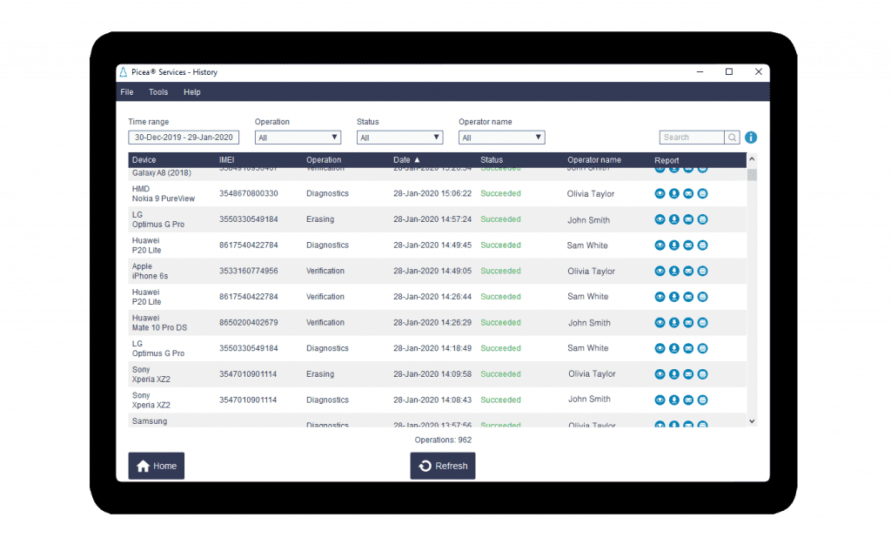The width and height of the screenshot is (891, 551).
Task: Minimize the Picea Services History window
Action: pyautogui.click(x=700, y=72)
